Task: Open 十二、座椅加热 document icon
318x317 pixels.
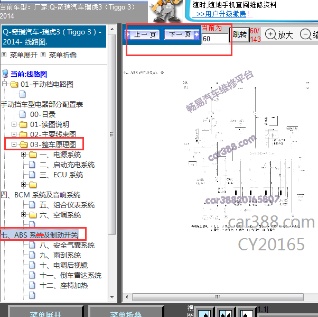Action: point(32,285)
